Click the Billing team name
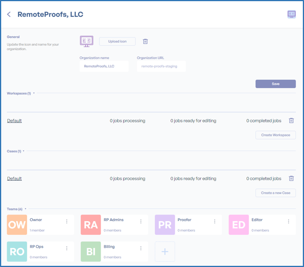 point(109,247)
